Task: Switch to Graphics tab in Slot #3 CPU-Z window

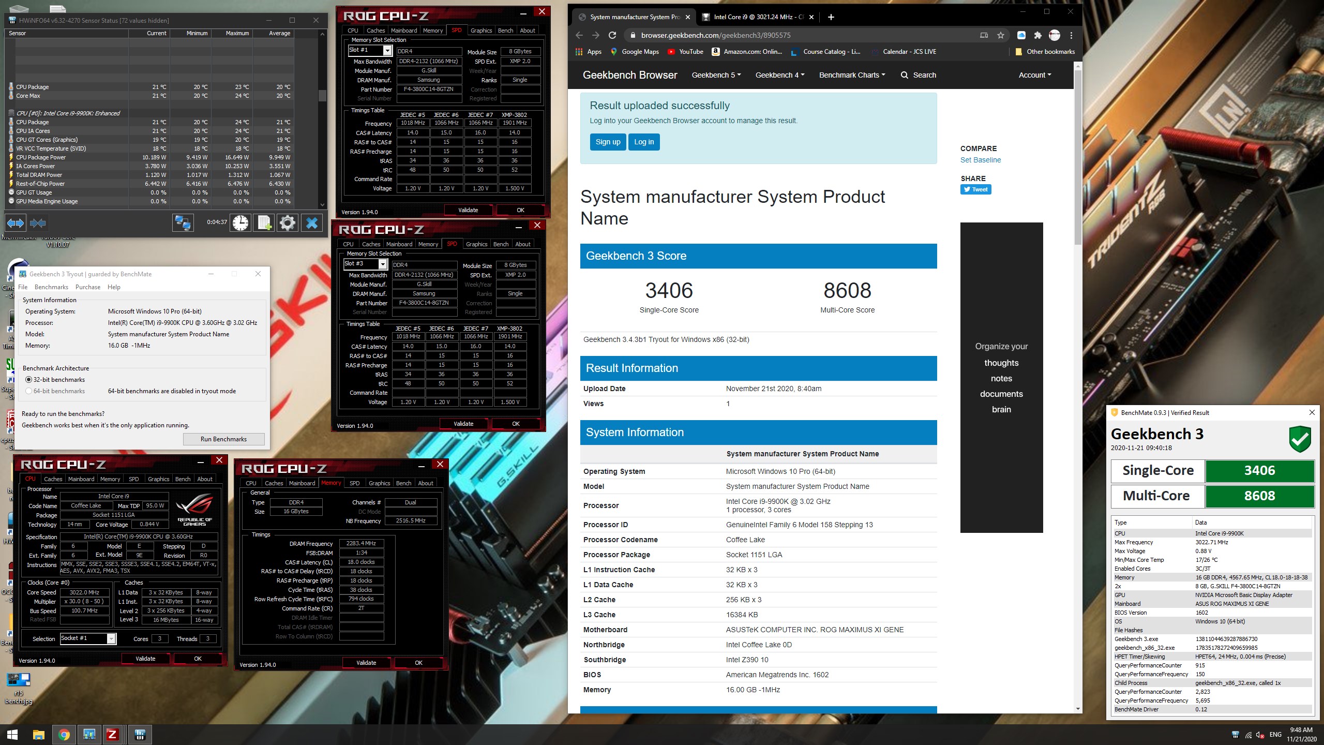Action: 476,244
